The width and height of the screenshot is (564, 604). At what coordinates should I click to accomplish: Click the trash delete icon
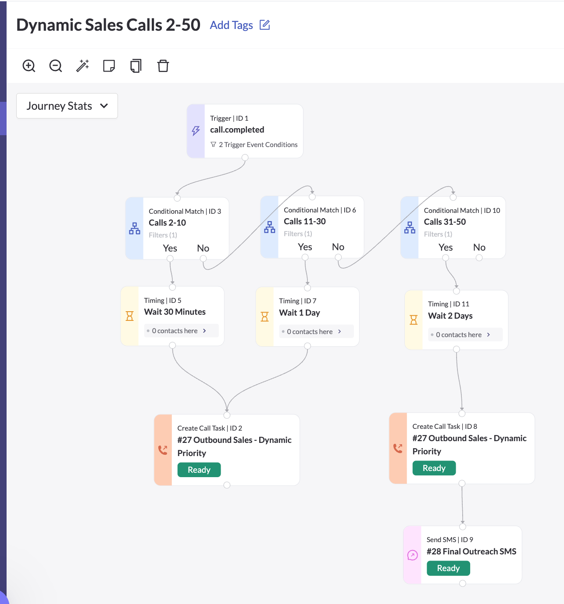pos(163,66)
